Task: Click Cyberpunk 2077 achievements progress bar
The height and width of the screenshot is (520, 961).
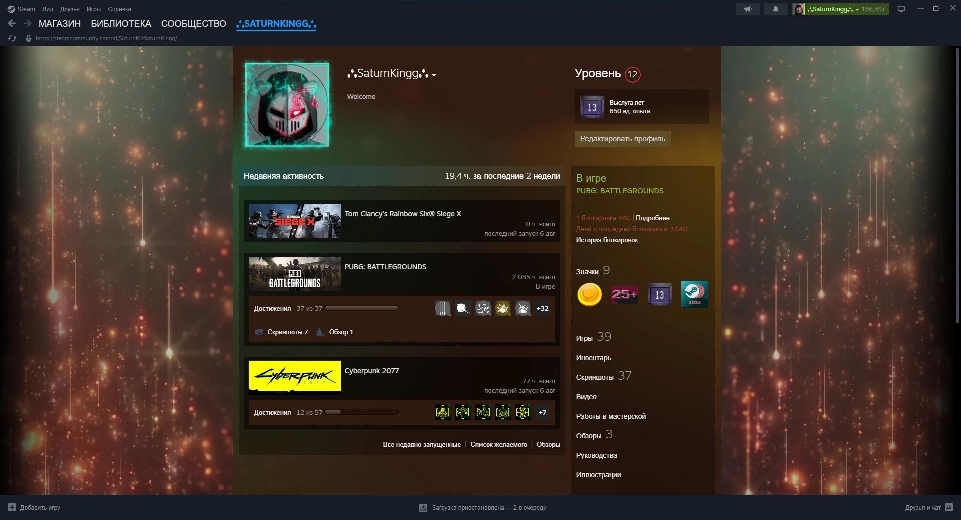Action: (x=362, y=412)
